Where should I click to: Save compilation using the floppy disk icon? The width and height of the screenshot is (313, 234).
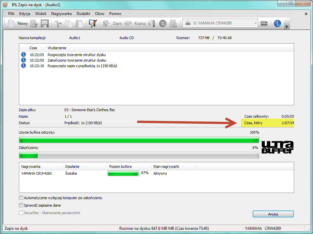tap(45, 23)
